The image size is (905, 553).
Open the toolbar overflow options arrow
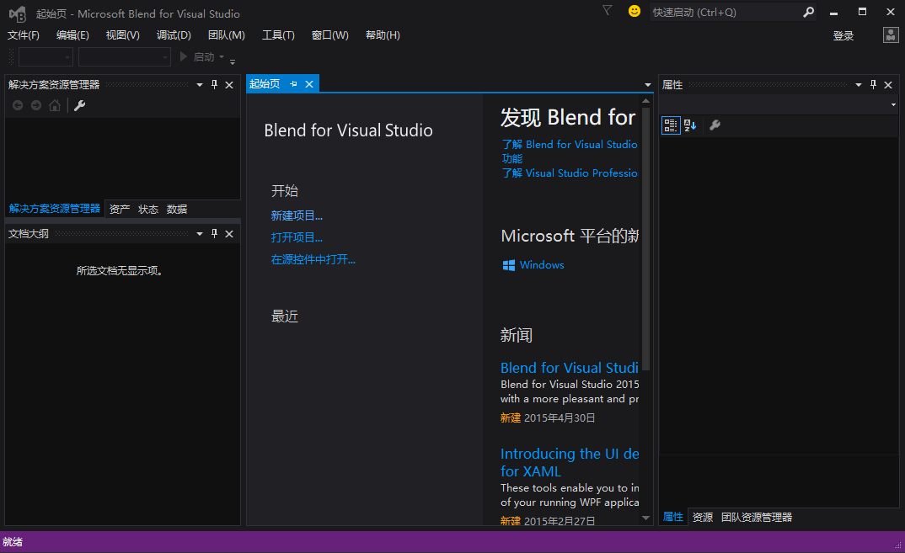(x=233, y=61)
